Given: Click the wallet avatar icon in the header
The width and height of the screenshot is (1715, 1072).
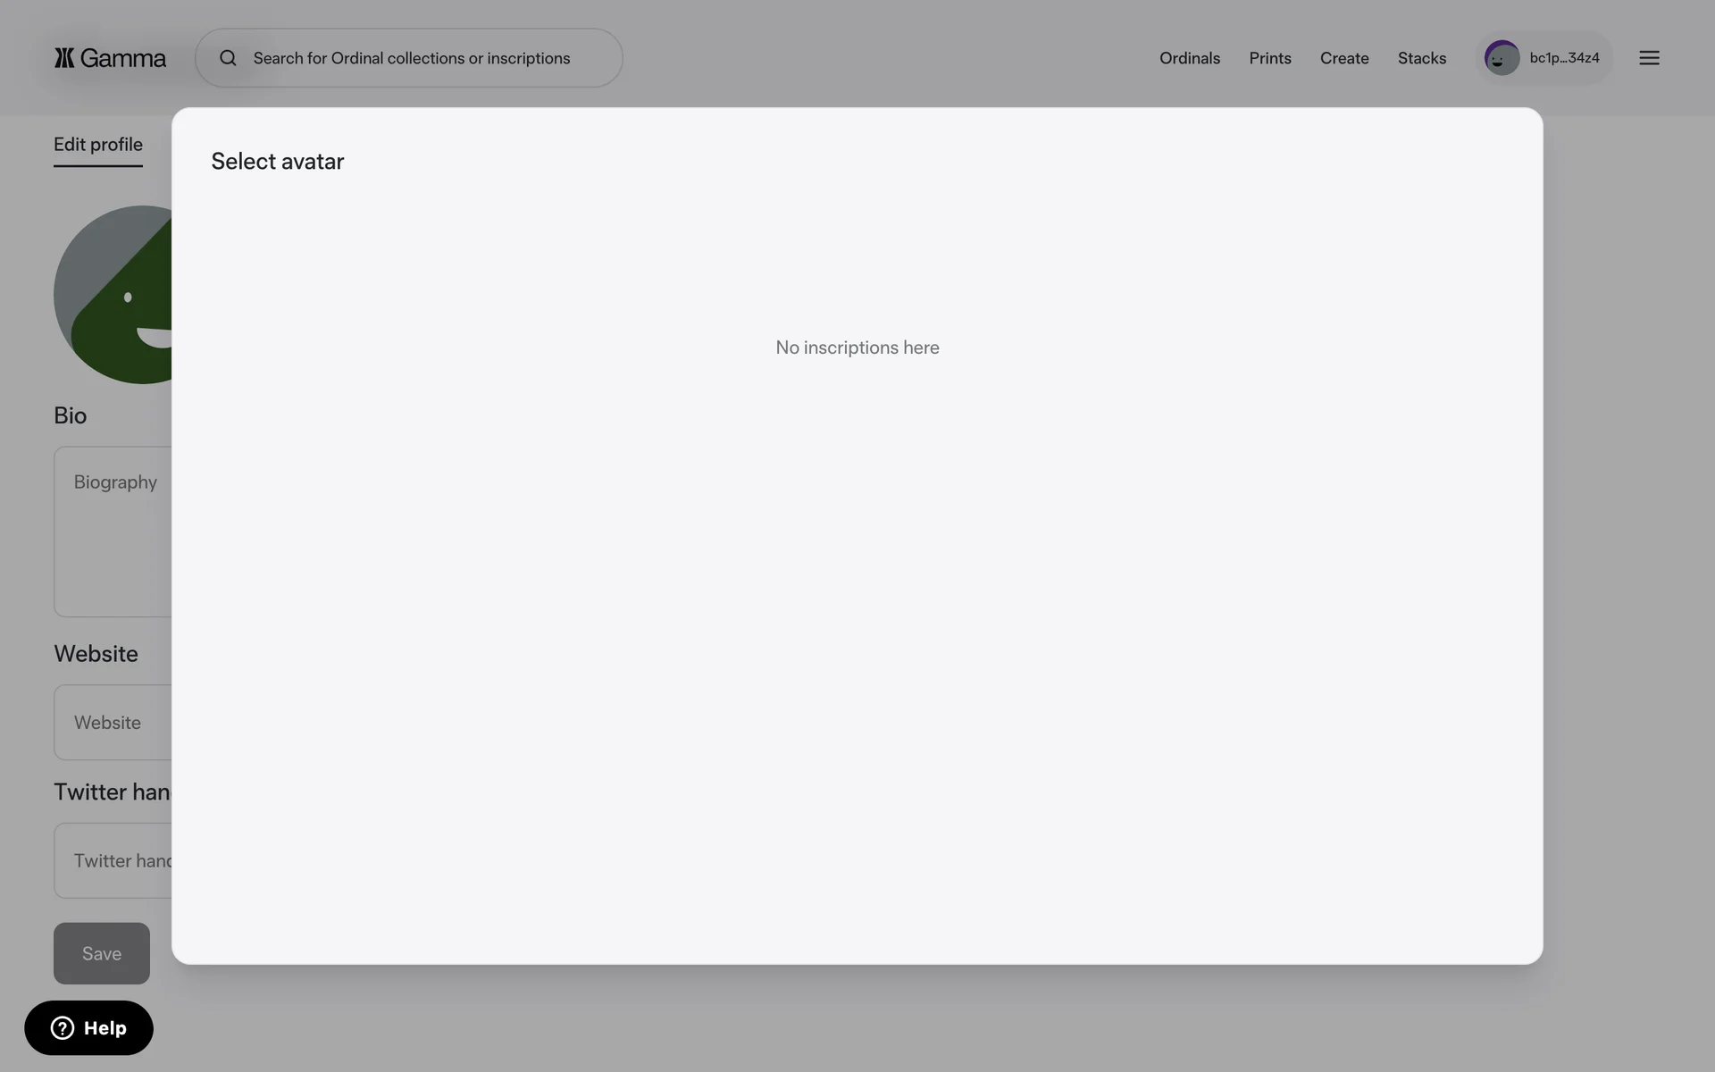Looking at the screenshot, I should click(x=1502, y=58).
